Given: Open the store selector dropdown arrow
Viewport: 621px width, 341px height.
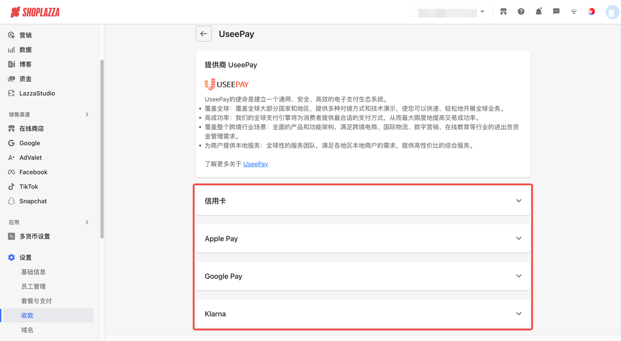Looking at the screenshot, I should click(x=482, y=12).
